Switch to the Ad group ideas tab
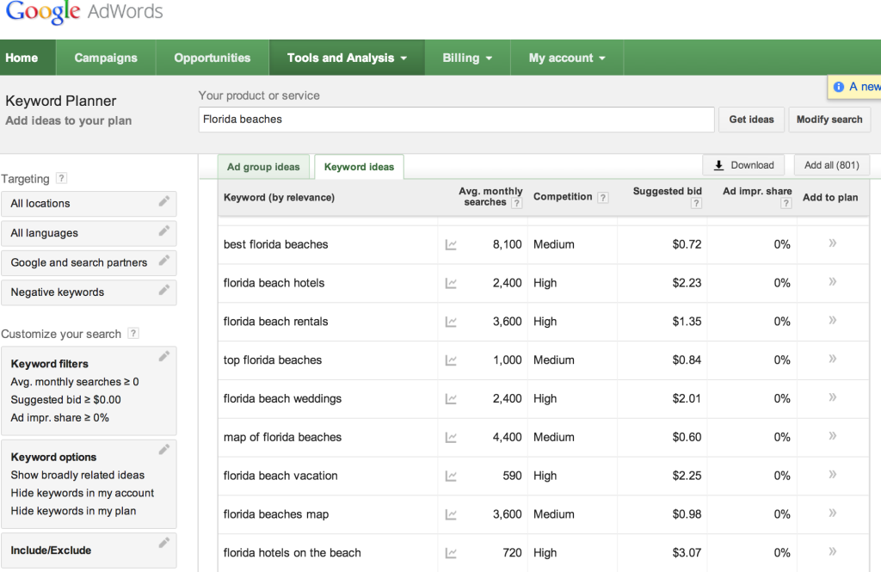Viewport: 881px width, 572px height. click(x=263, y=167)
